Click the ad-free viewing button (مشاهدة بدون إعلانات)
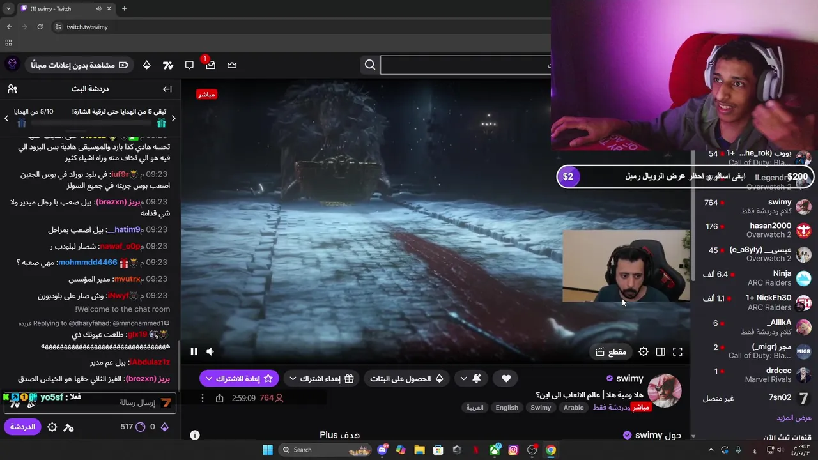818x460 pixels. tap(79, 65)
